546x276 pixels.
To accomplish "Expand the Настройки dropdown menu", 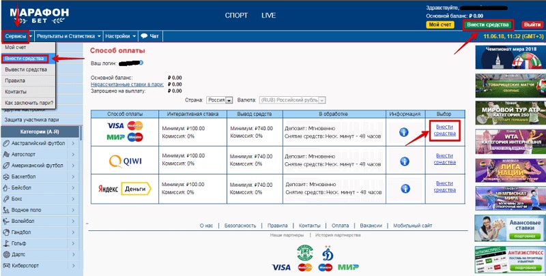I will tap(121, 35).
